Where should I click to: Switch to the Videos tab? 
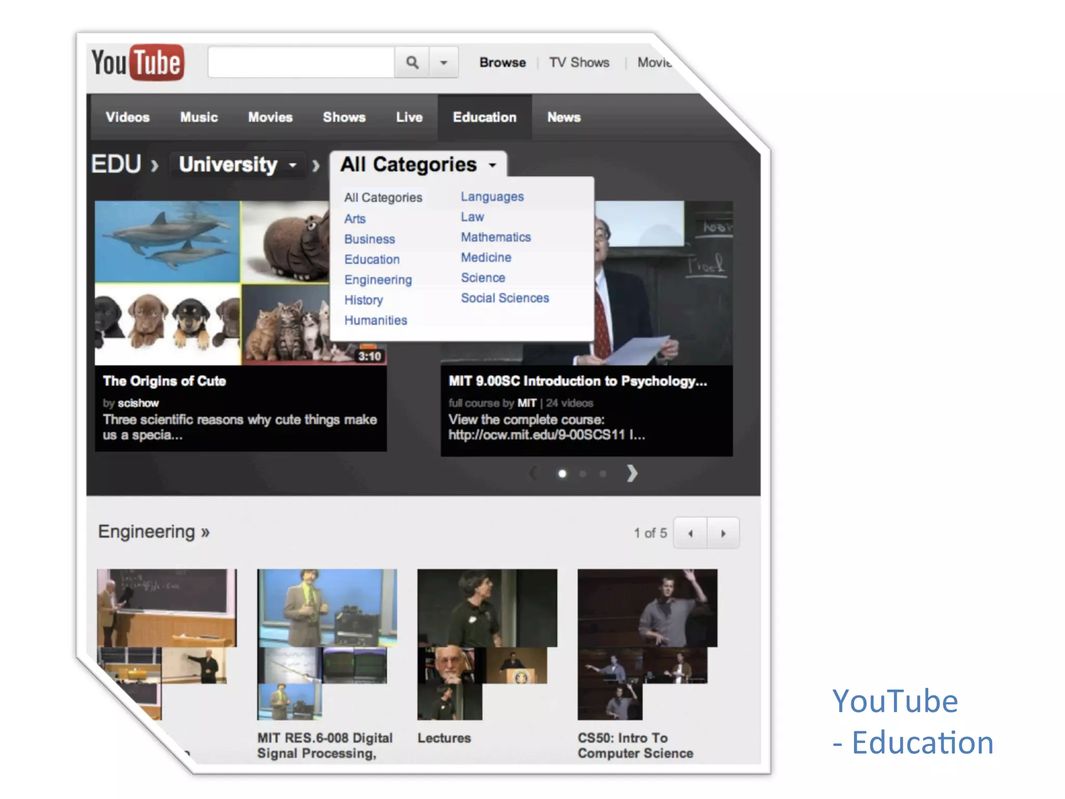127,117
